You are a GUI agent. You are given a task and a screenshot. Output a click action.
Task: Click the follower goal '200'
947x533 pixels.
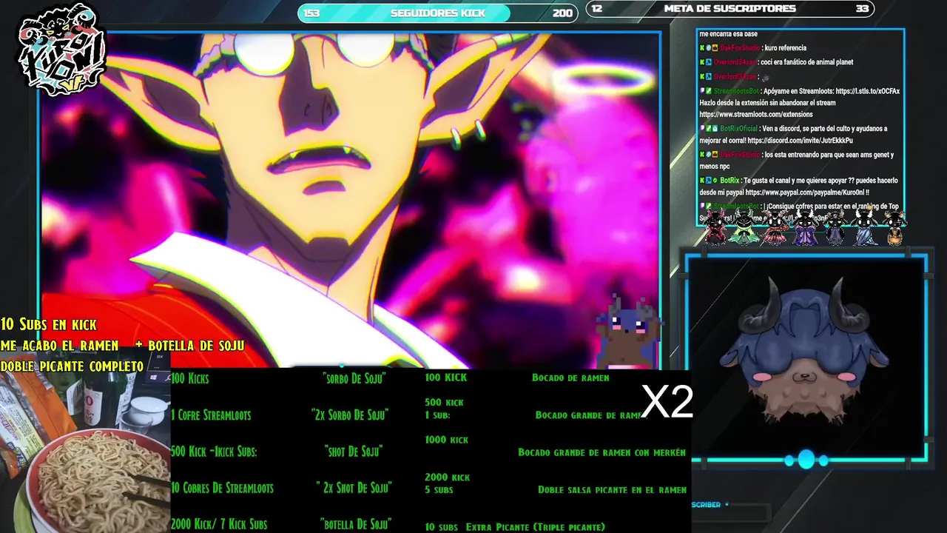coord(562,13)
